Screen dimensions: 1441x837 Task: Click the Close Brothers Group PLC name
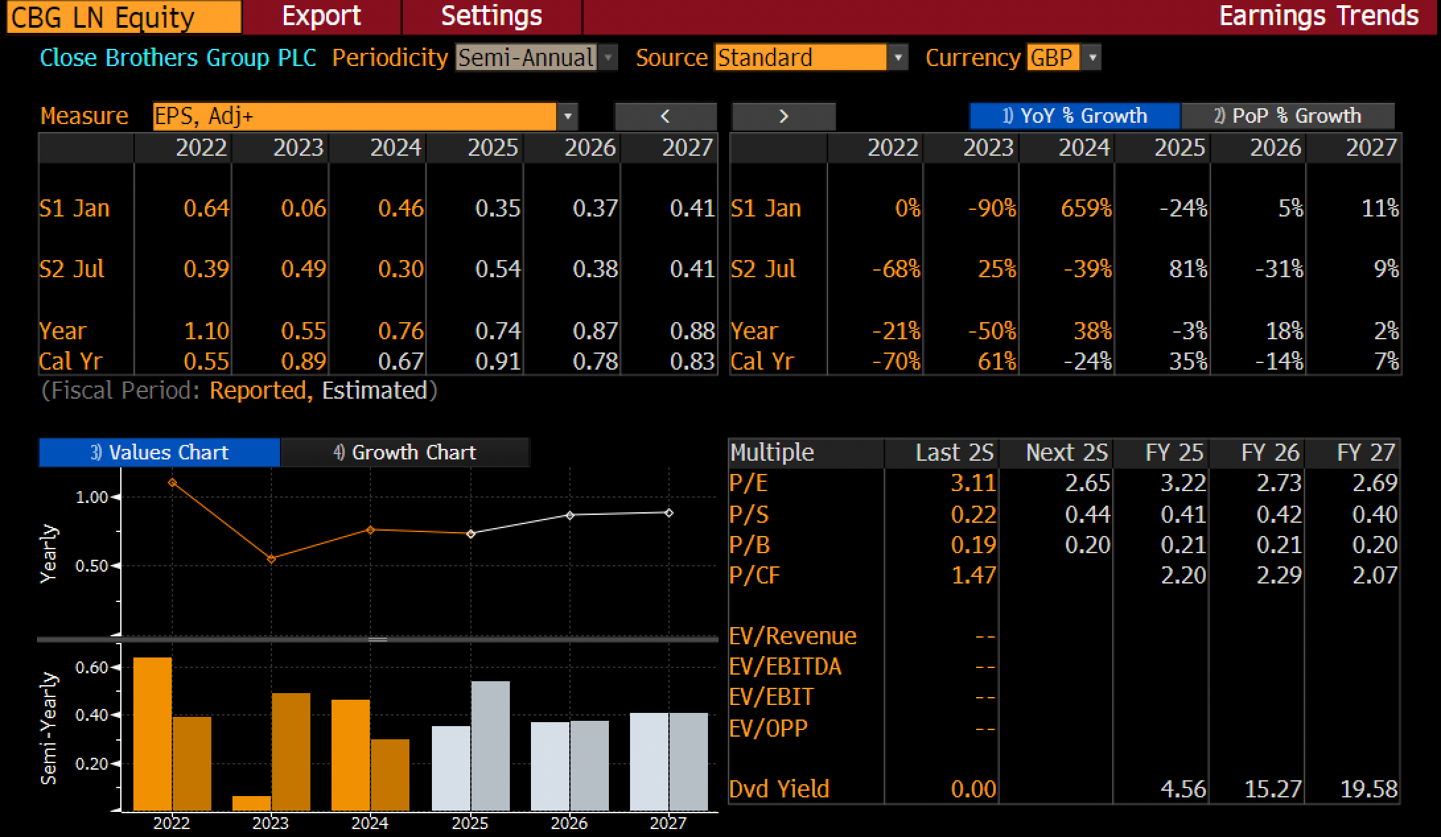point(178,58)
